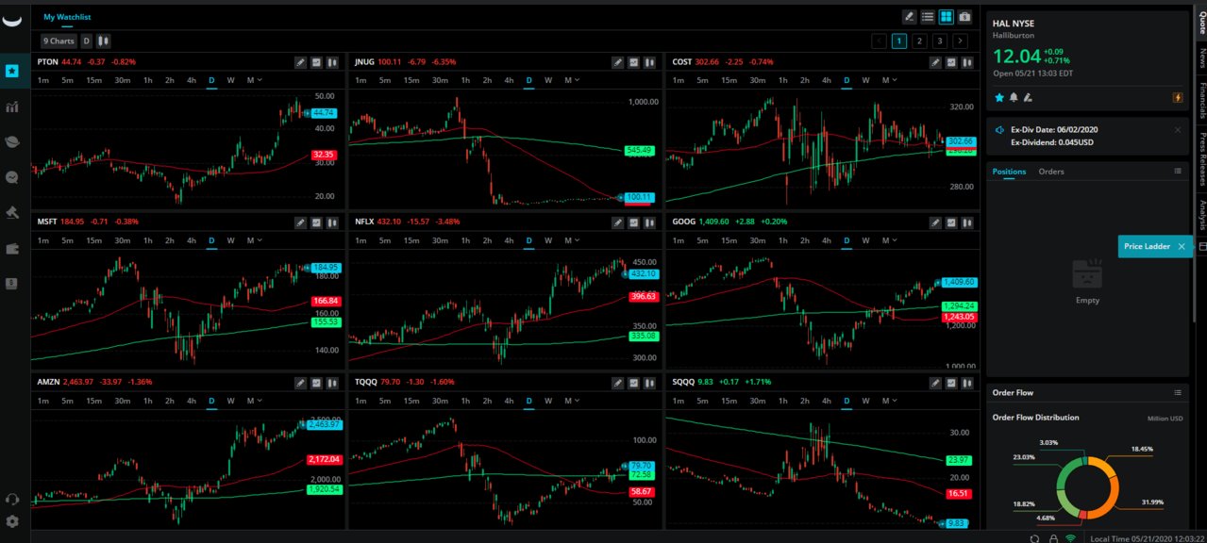Select the 1m timeframe on the PTON chart

(x=43, y=80)
